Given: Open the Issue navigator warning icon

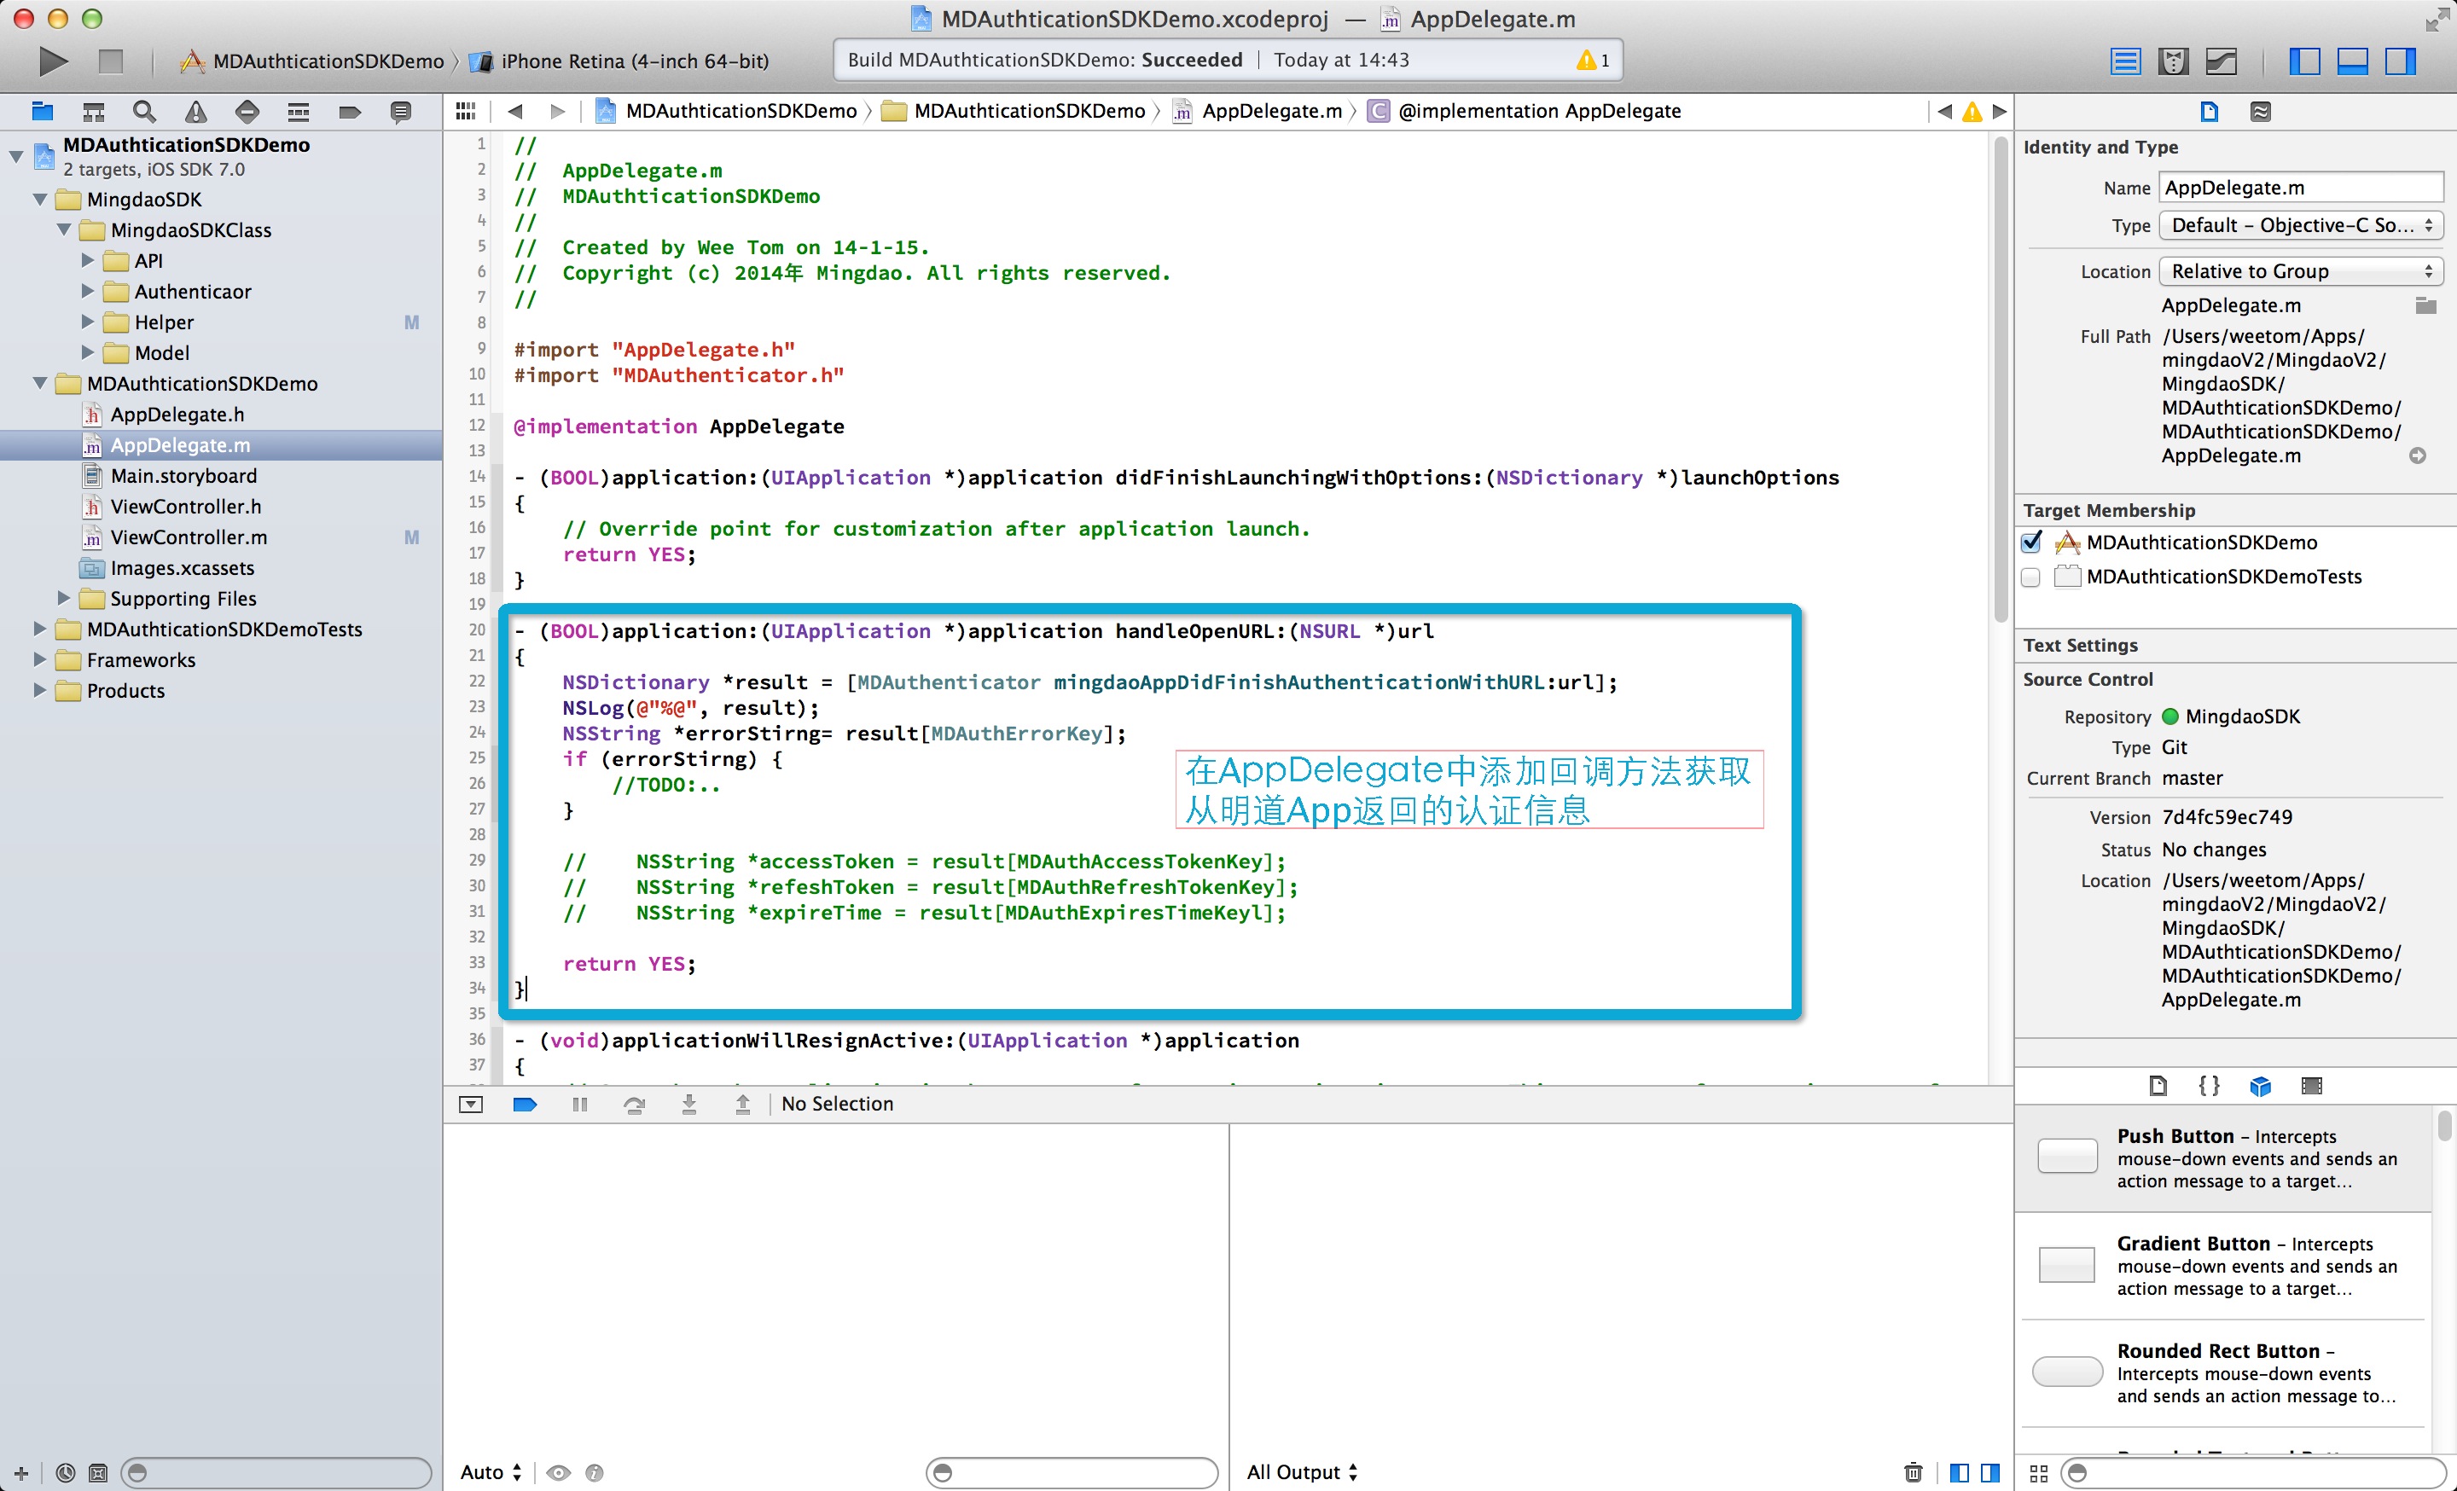Looking at the screenshot, I should [196, 112].
